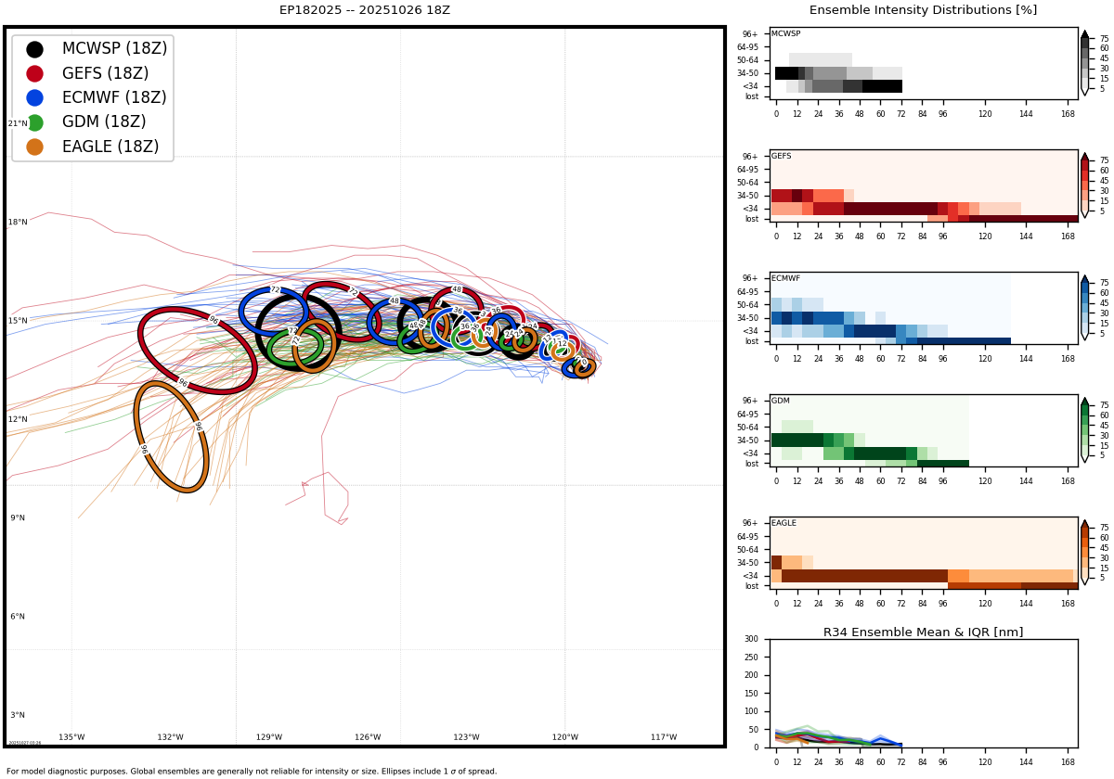
Task: Select the MCWSP (18Z) legend label
Action: (115, 49)
